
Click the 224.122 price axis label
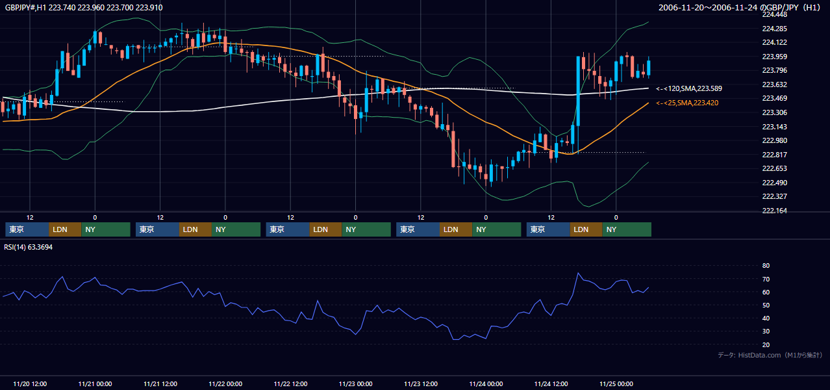(775, 43)
